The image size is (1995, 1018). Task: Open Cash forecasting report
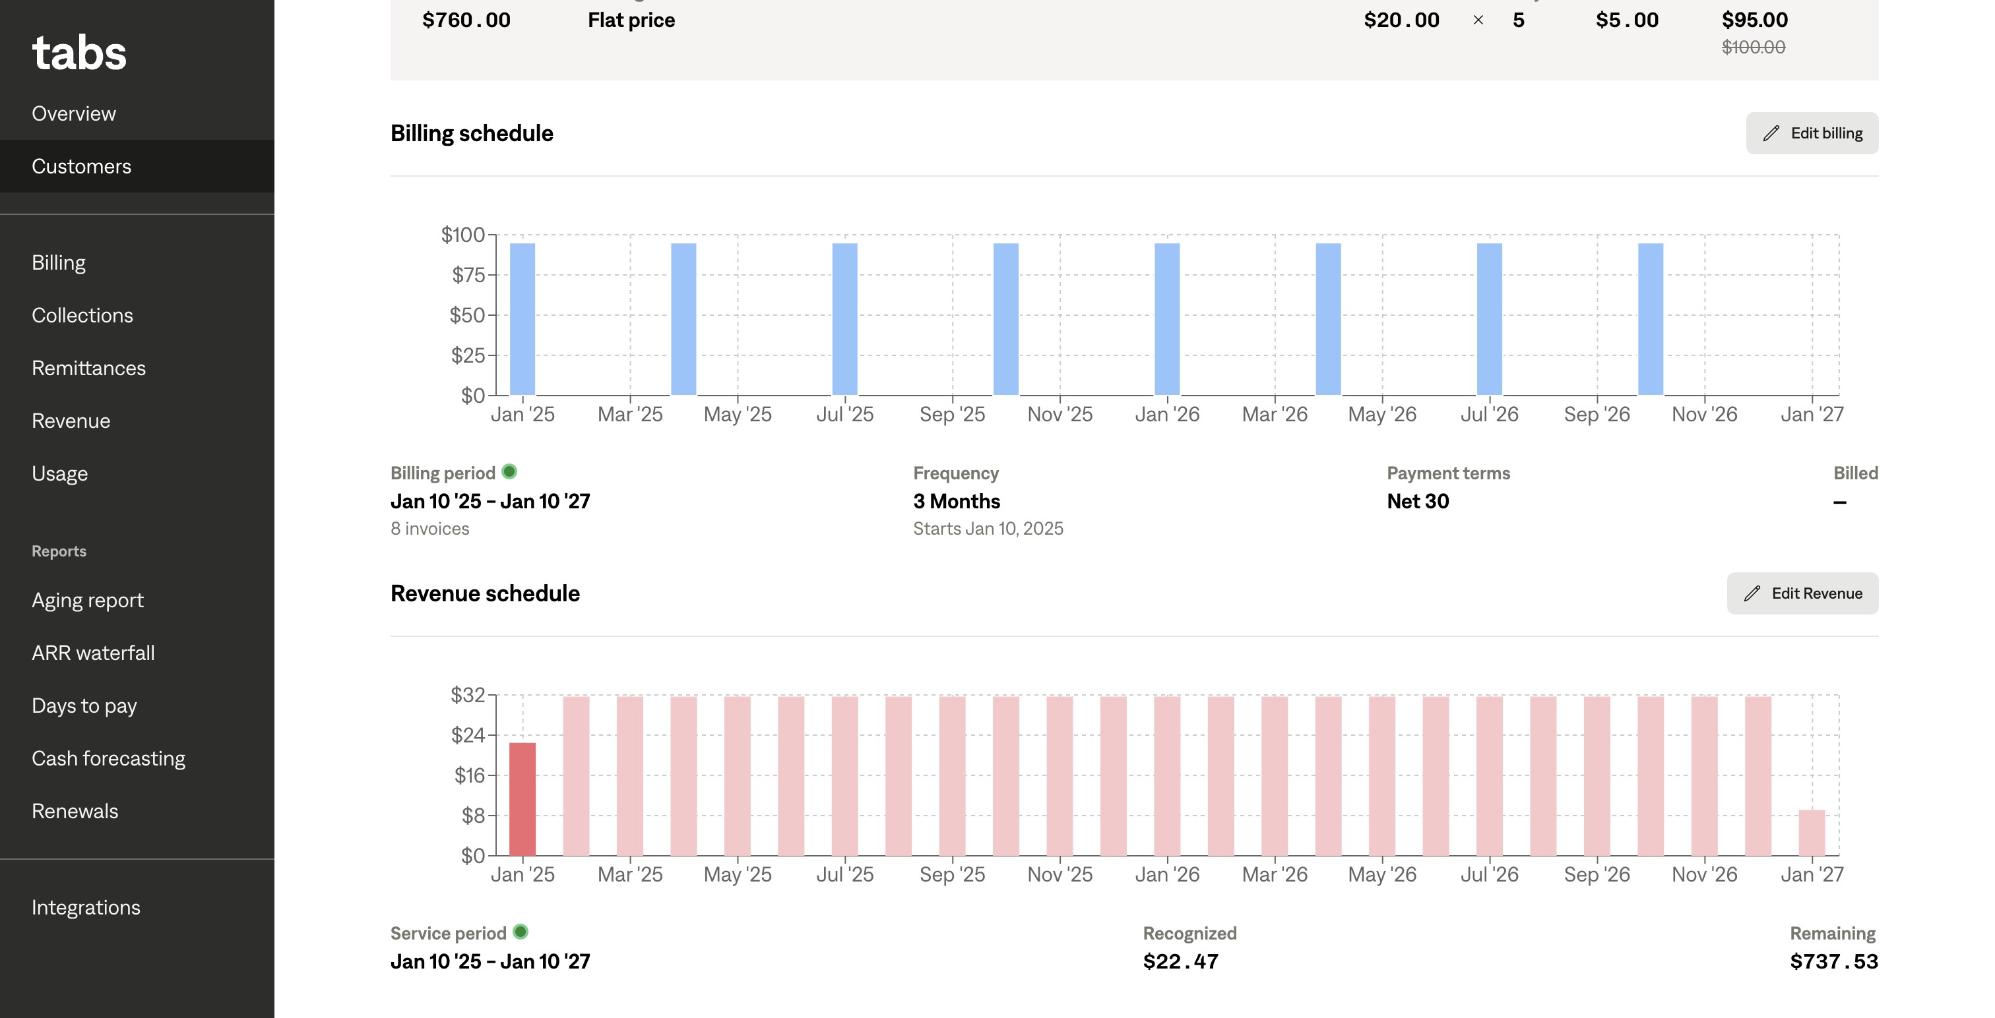108,758
